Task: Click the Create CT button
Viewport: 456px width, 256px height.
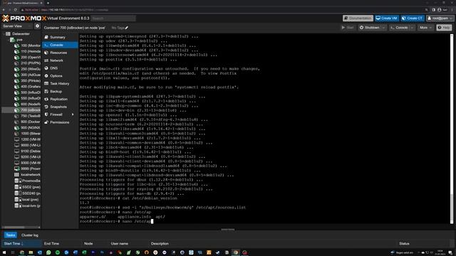Action: click(x=413, y=18)
